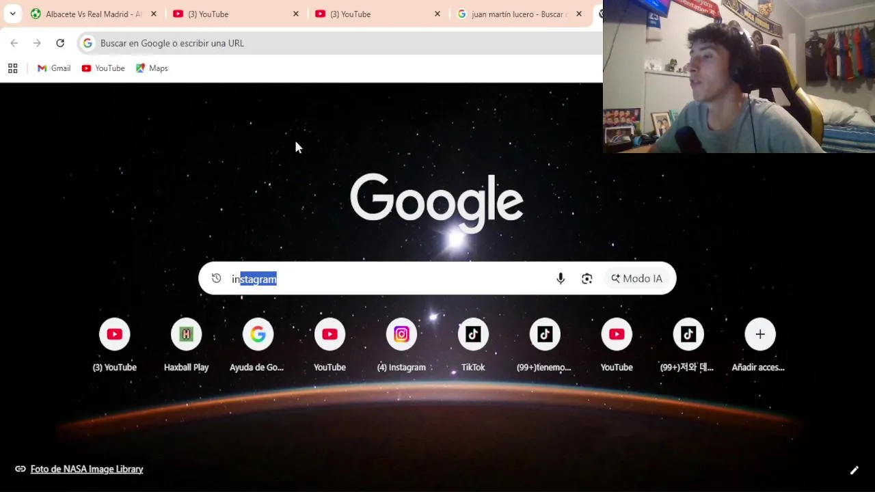Open the (4) Instagram shortcut
This screenshot has height=492, width=875.
click(x=401, y=346)
